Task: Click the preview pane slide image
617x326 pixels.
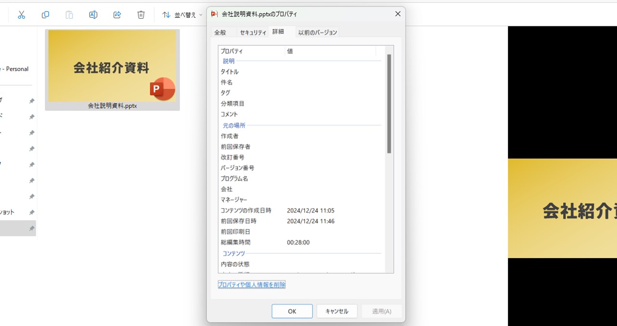Action: (x=562, y=208)
